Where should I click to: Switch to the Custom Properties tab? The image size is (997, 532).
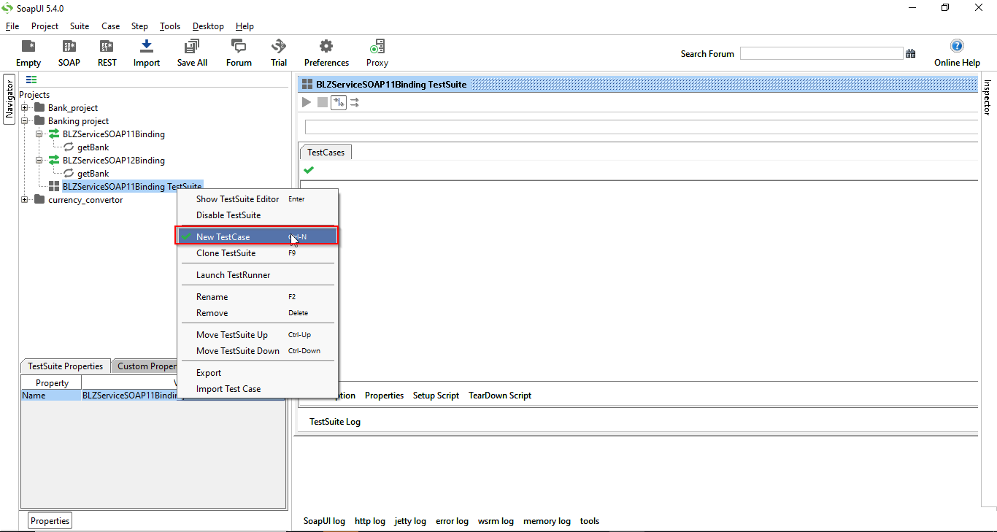[x=145, y=366]
